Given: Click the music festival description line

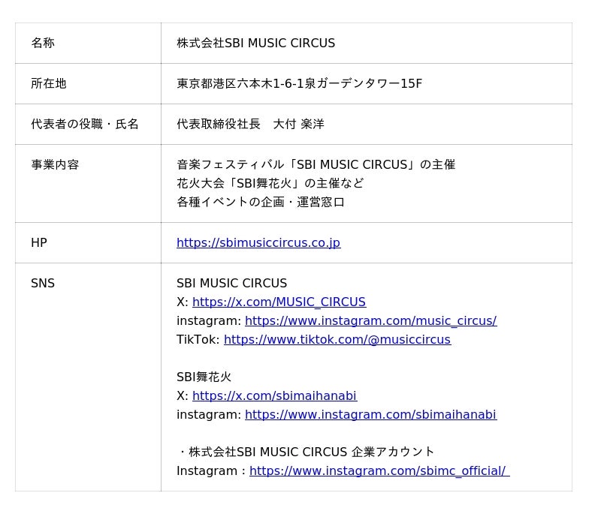Looking at the screenshot, I should 316,165.
